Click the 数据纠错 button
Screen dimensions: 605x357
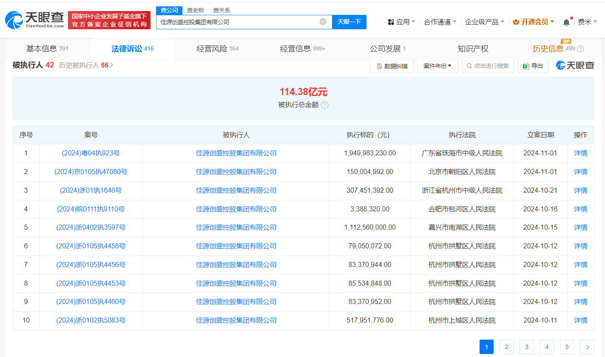(x=392, y=66)
